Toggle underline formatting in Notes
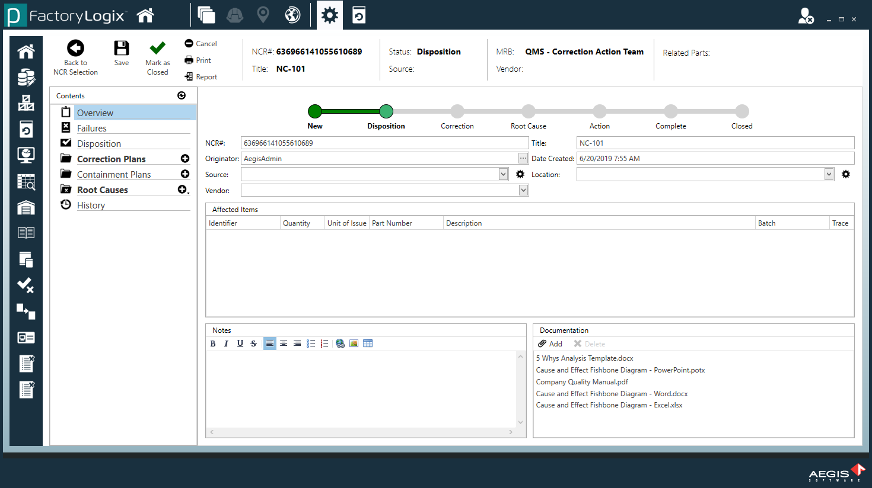Image resolution: width=872 pixels, height=488 pixels. [240, 343]
